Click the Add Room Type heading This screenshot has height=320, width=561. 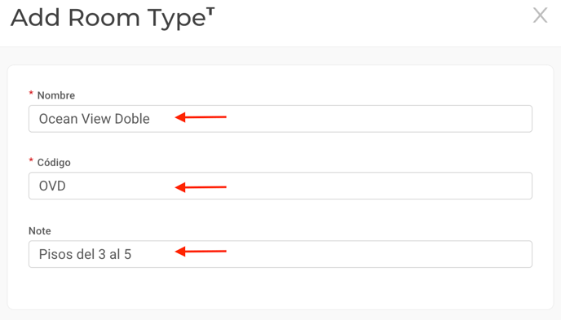(108, 17)
